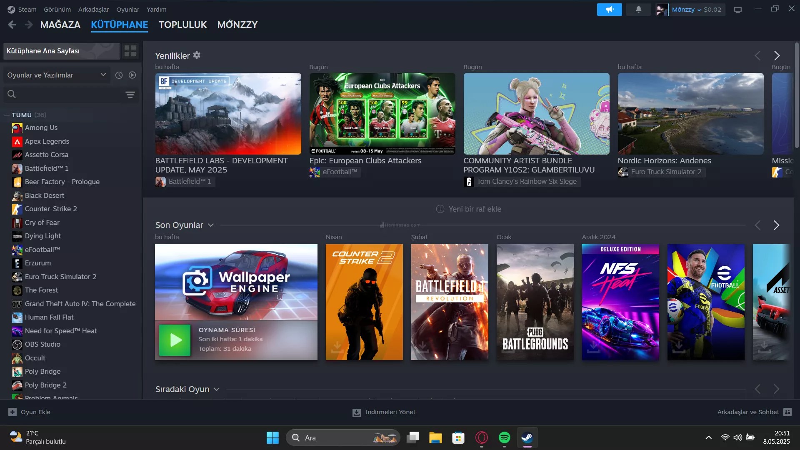Open the Arkadaşlar menu
Screen dimensions: 800x450
click(94, 10)
